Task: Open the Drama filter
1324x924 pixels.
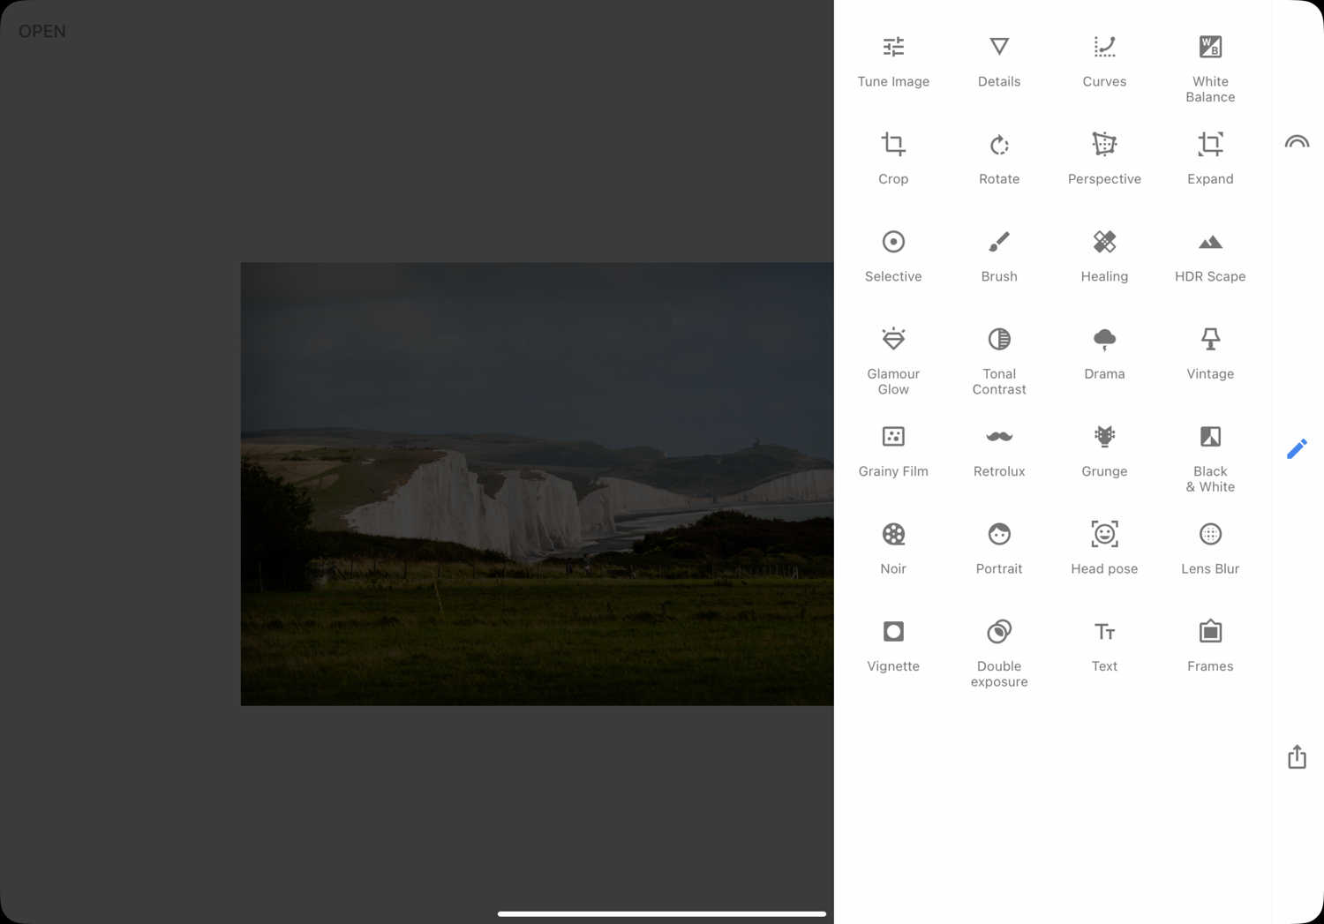Action: 1104,353
